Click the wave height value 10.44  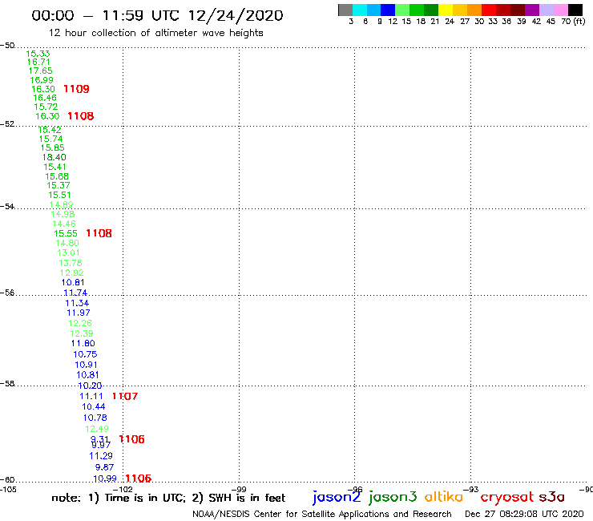[94, 407]
